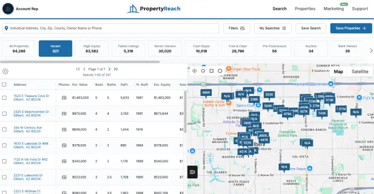Tick checkbox for 344 W Century Ave

[x=4, y=130]
